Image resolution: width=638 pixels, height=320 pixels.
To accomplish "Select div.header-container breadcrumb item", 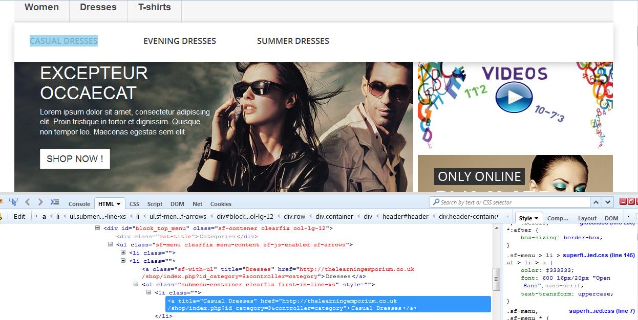I will [x=468, y=216].
